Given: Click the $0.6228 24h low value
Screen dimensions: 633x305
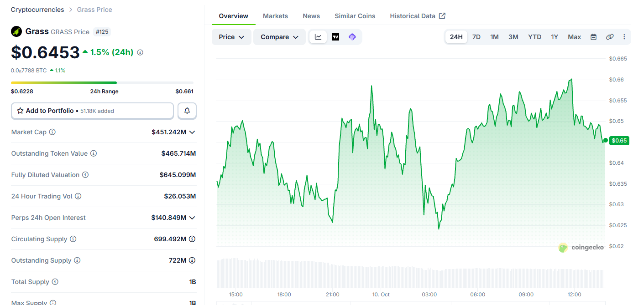Looking at the screenshot, I should (22, 91).
